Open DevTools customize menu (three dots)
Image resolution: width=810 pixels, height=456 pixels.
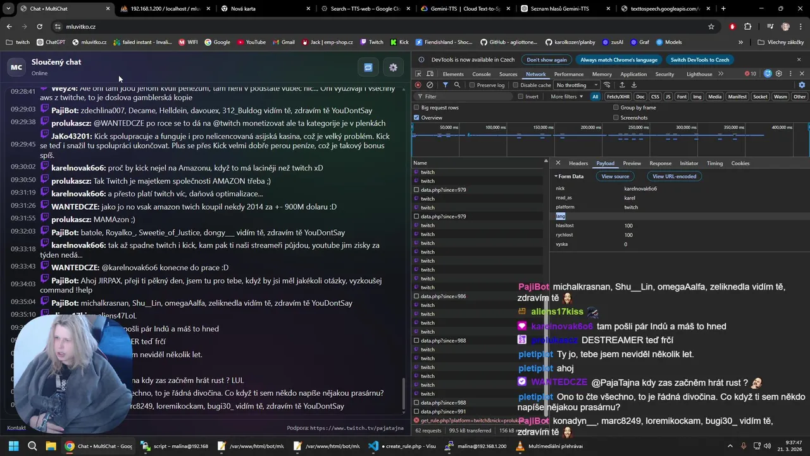pos(790,74)
